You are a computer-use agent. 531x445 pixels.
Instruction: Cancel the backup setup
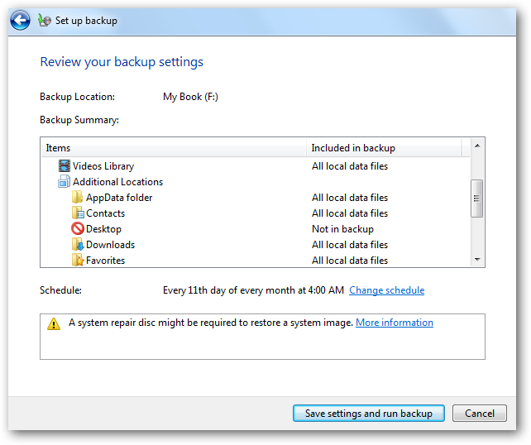pyautogui.click(x=480, y=414)
